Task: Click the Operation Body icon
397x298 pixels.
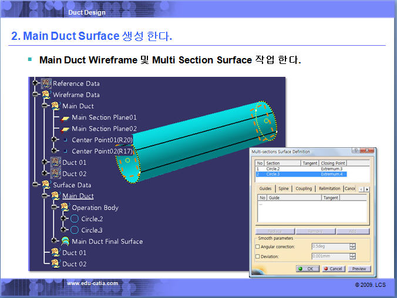Action: coord(65,208)
